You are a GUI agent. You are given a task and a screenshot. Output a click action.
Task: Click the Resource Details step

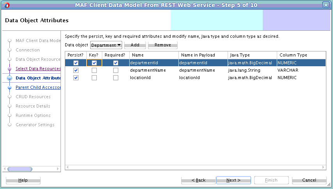coord(33,106)
